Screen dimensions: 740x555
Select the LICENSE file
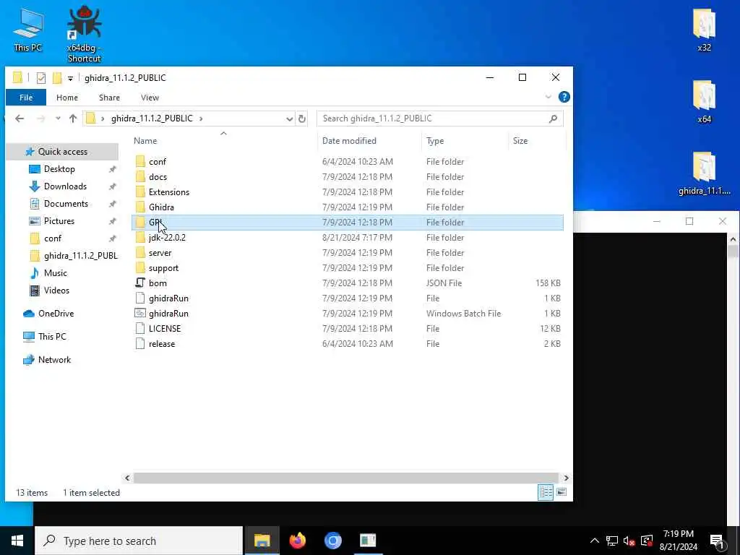tap(348, 329)
